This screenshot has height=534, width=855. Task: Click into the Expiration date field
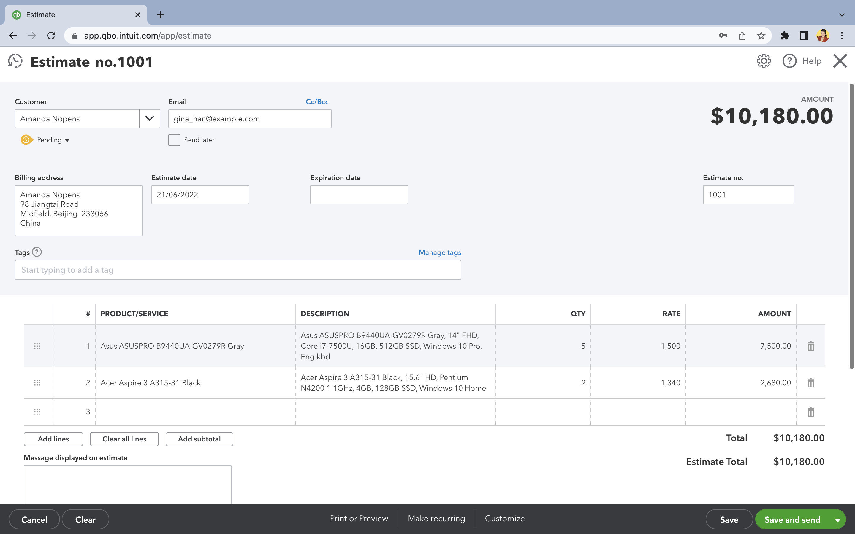pyautogui.click(x=359, y=195)
